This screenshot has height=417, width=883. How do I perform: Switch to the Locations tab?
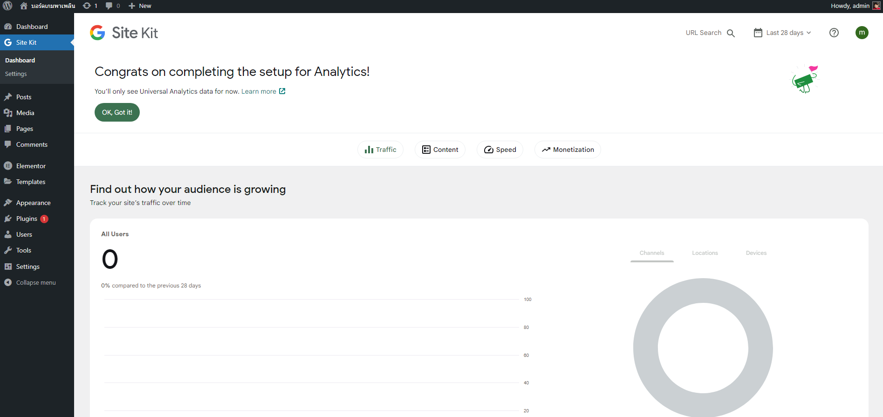pos(705,253)
